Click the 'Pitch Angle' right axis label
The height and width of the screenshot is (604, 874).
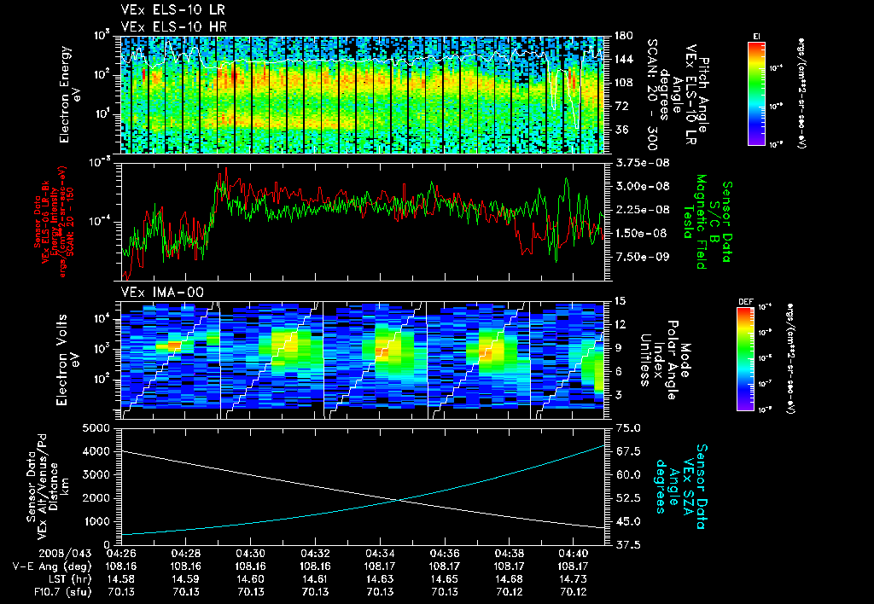point(703,95)
